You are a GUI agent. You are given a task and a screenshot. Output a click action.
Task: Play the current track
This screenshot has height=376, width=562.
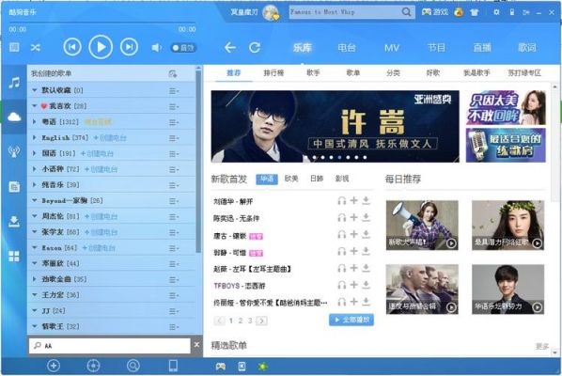pos(101,47)
